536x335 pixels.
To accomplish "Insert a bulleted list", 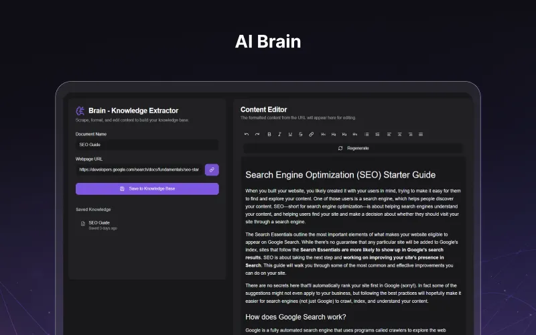I will [366, 134].
